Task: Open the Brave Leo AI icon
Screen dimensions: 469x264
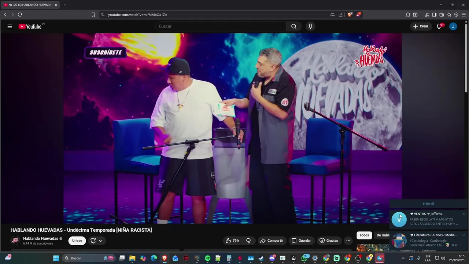Action: pyautogui.click(x=449, y=15)
